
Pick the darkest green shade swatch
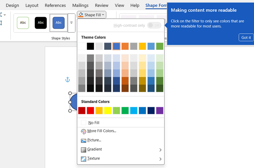click(160, 88)
